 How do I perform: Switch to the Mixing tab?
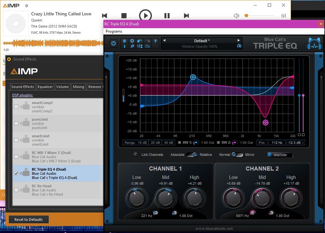pyautogui.click(x=78, y=87)
